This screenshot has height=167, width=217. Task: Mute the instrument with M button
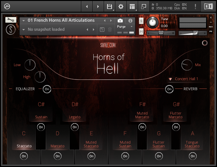pos(141,31)
